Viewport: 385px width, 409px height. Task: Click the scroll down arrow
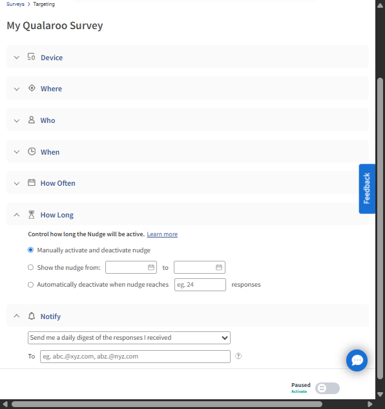(380, 394)
